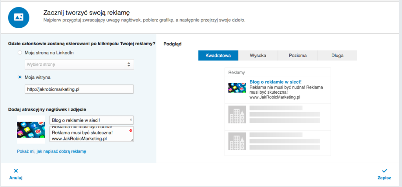The image size is (402, 187).
Task: Click second placeholder building icon in preview
Action: [x=237, y=141]
